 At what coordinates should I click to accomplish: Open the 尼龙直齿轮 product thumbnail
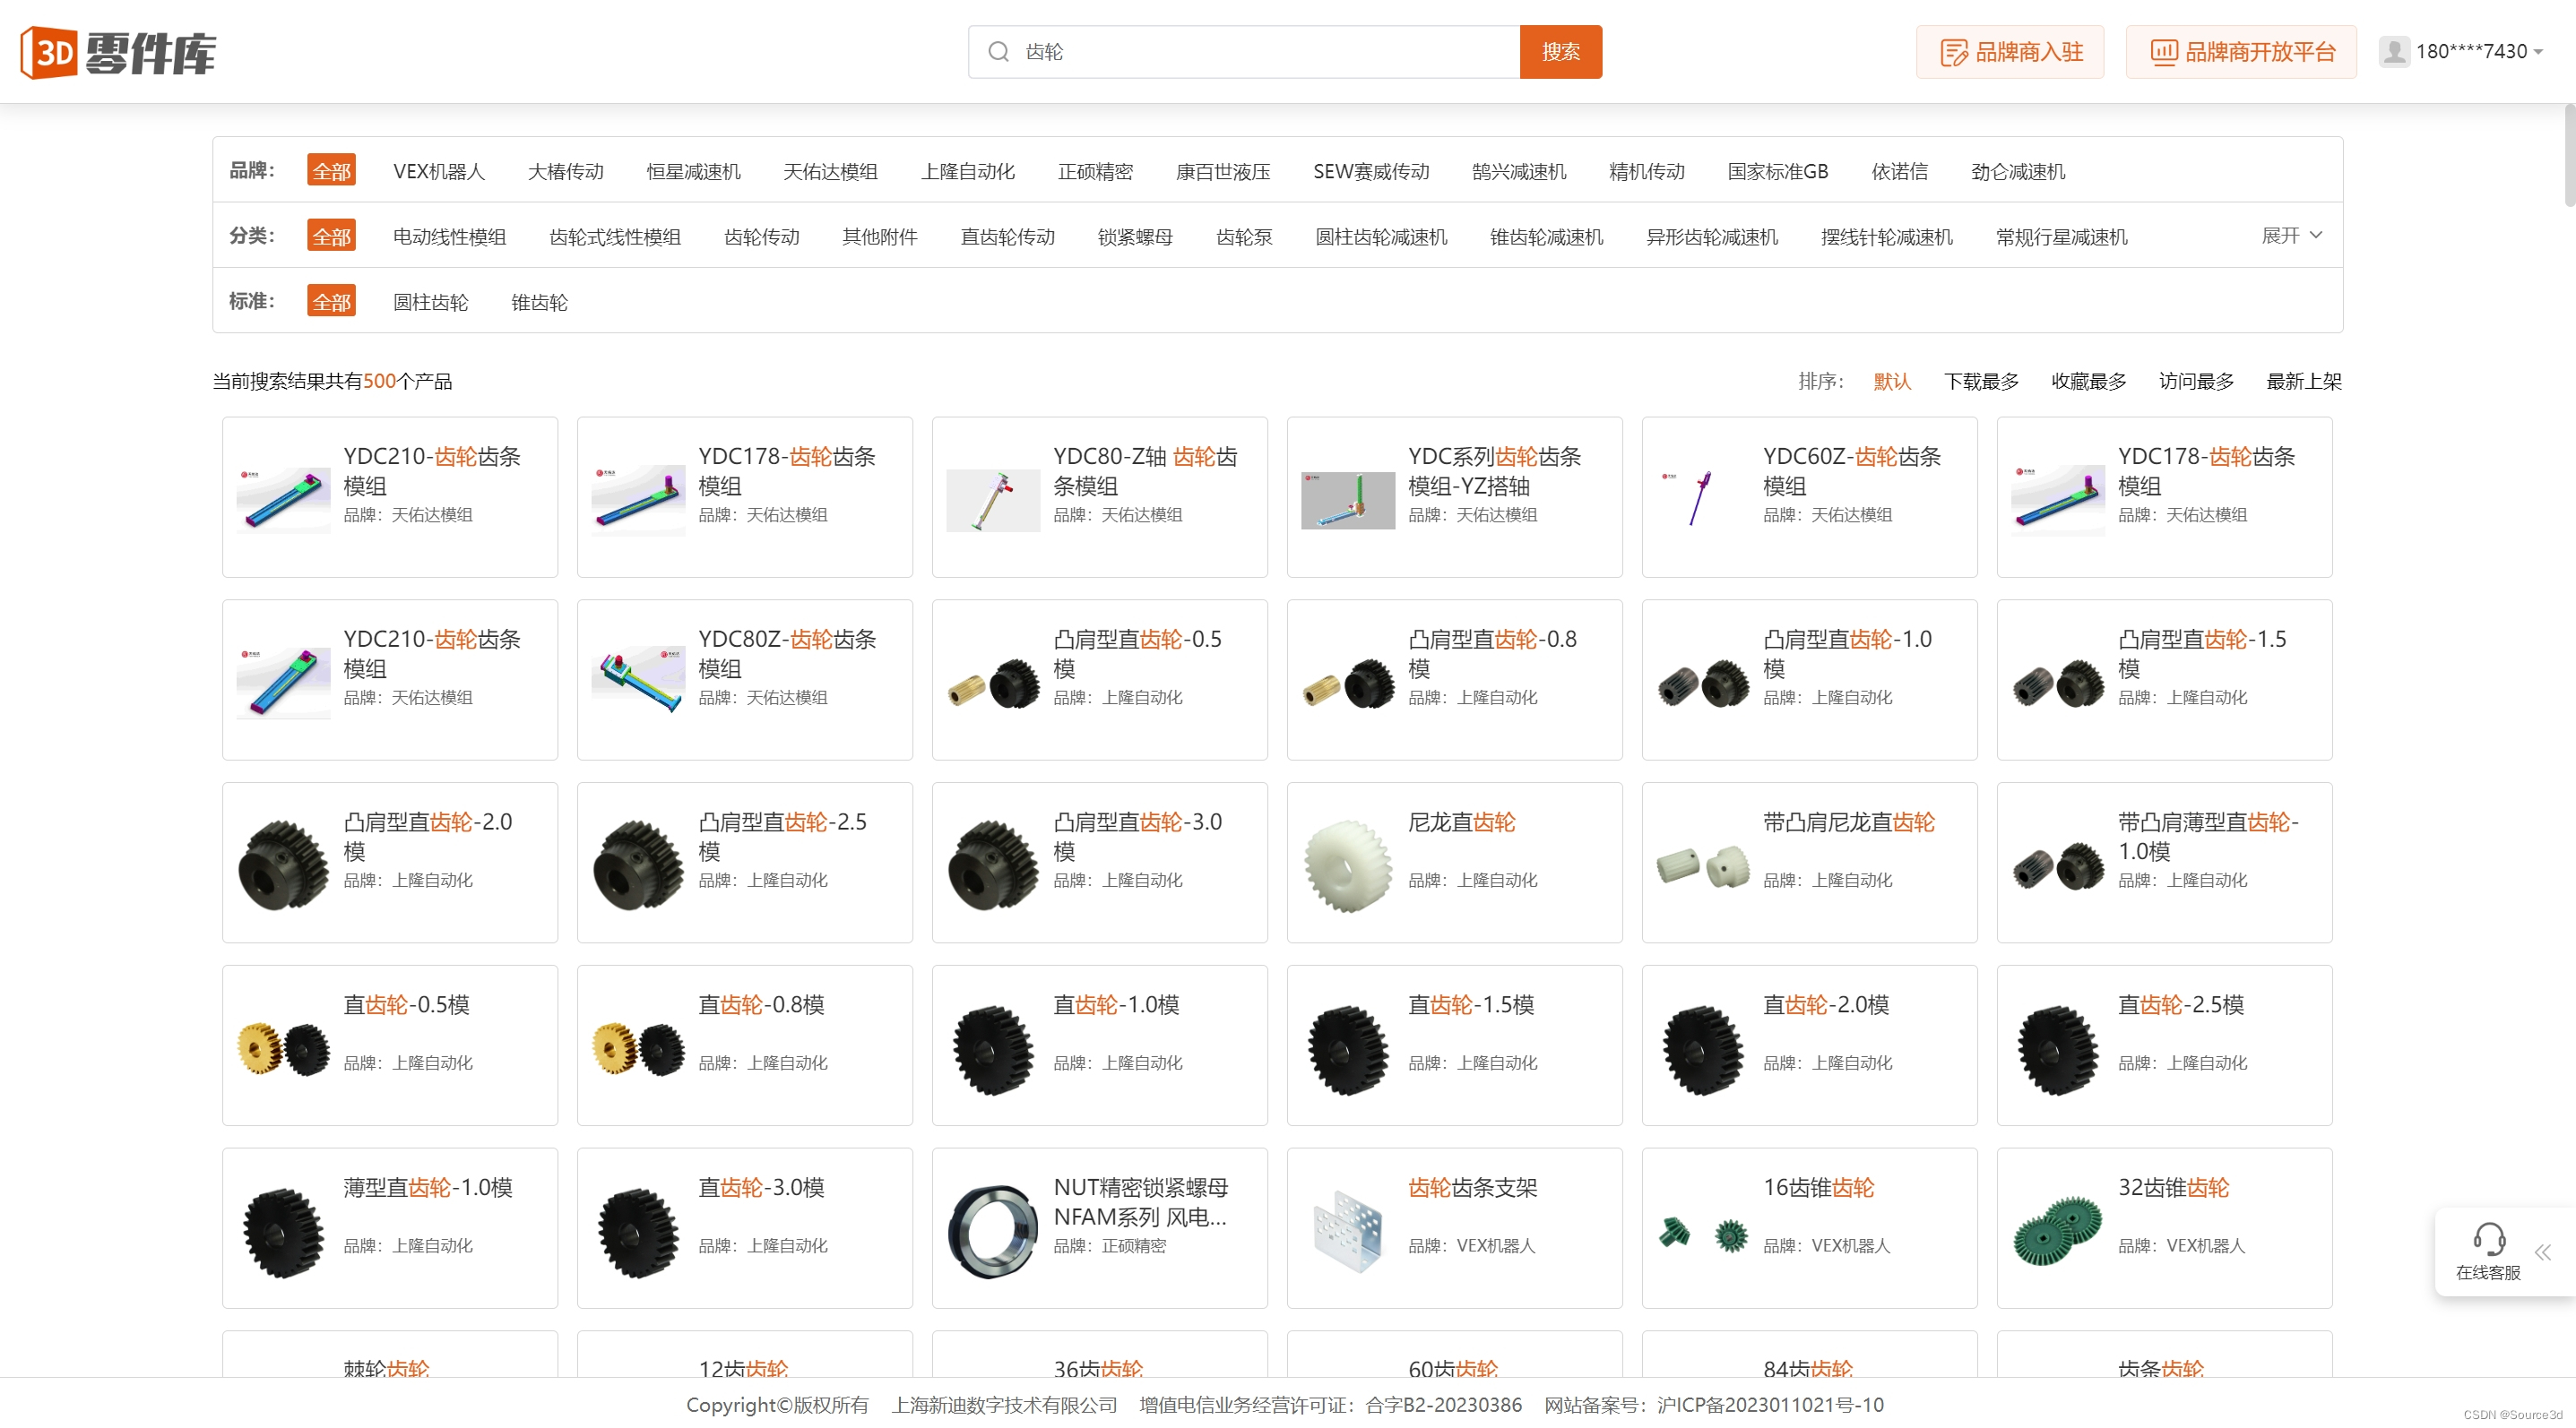[x=1347, y=865]
